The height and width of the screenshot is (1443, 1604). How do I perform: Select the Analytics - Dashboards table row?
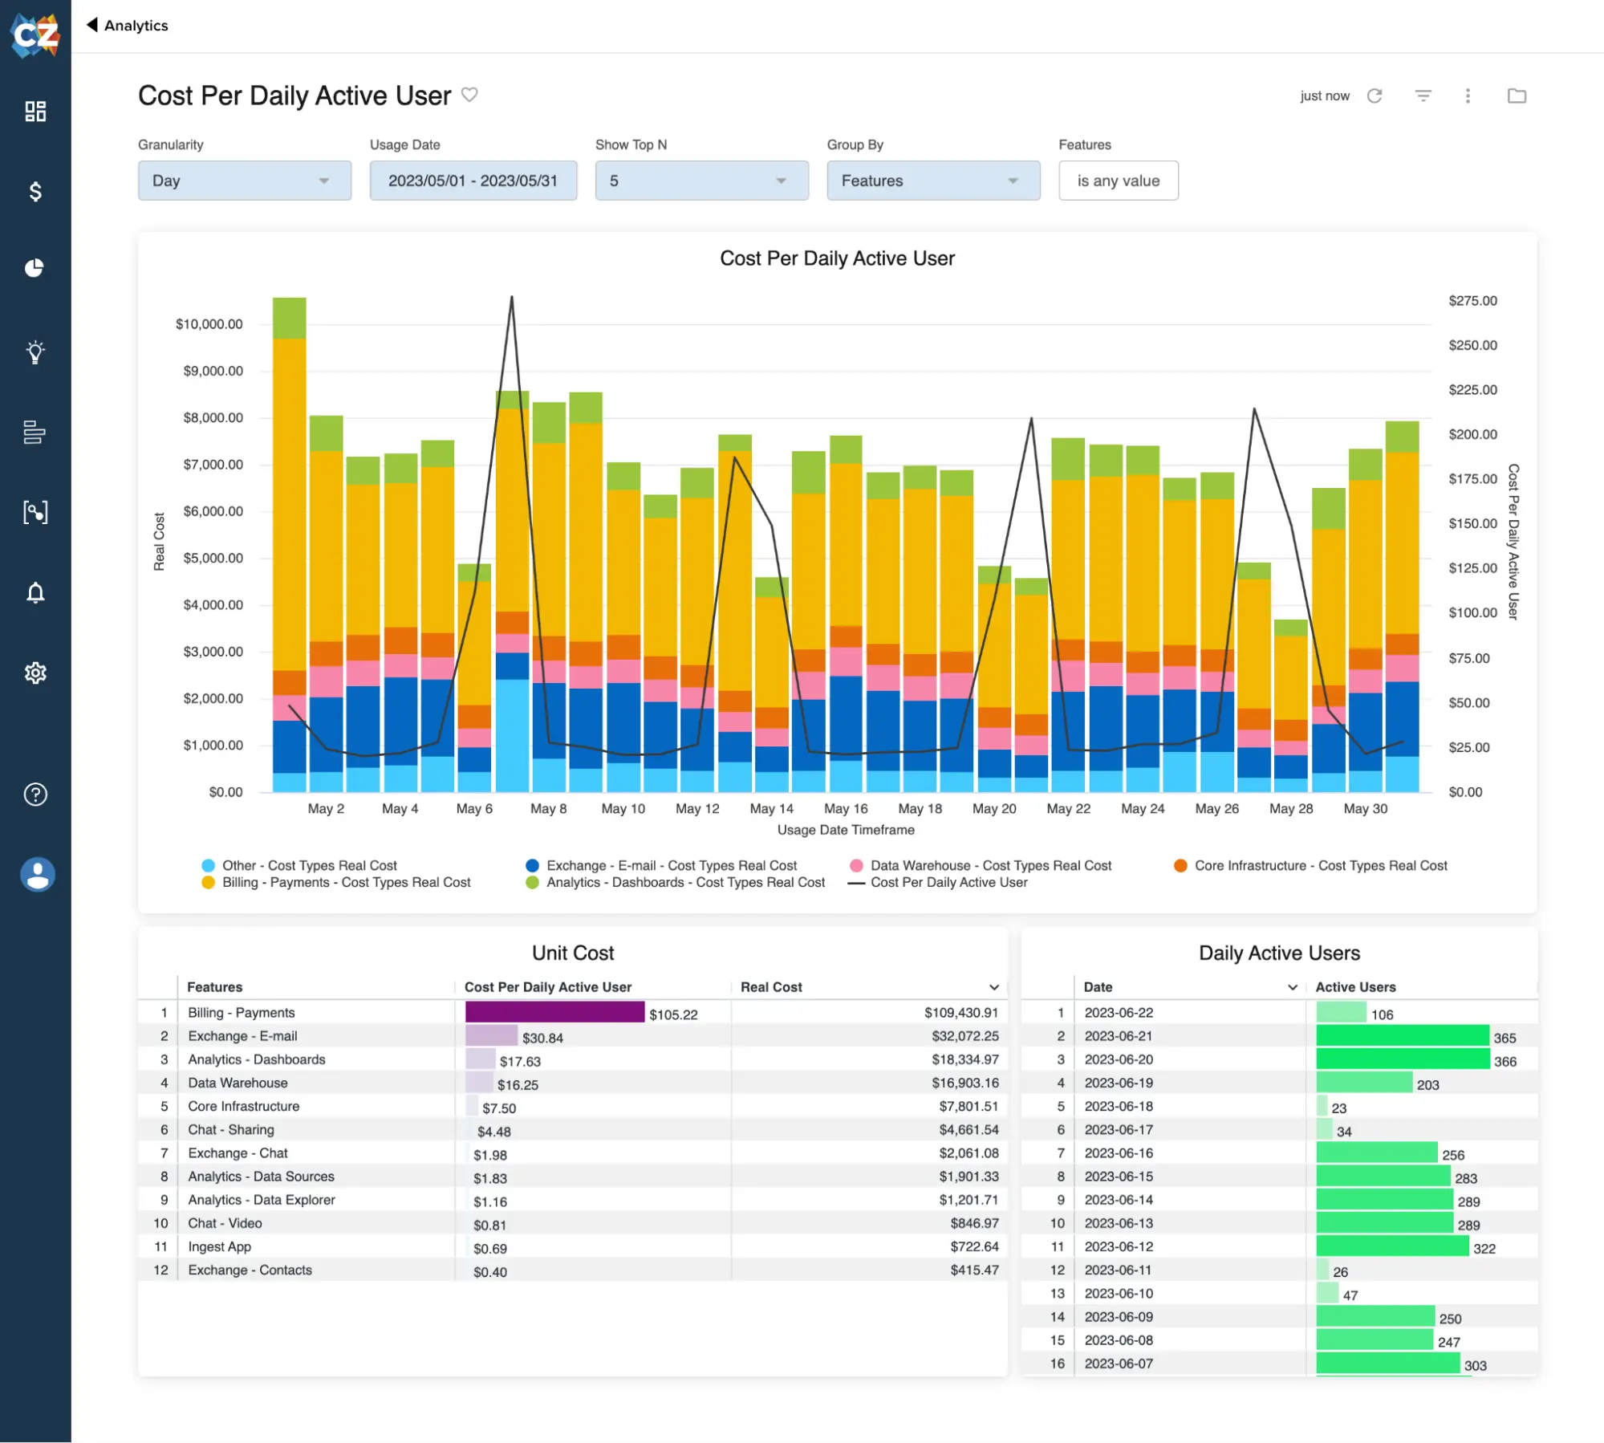tap(572, 1059)
